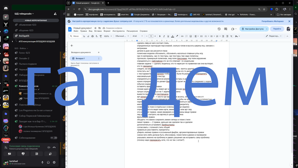Open the Файл menu
The width and height of the screenshot is (298, 168).
click(76, 31)
